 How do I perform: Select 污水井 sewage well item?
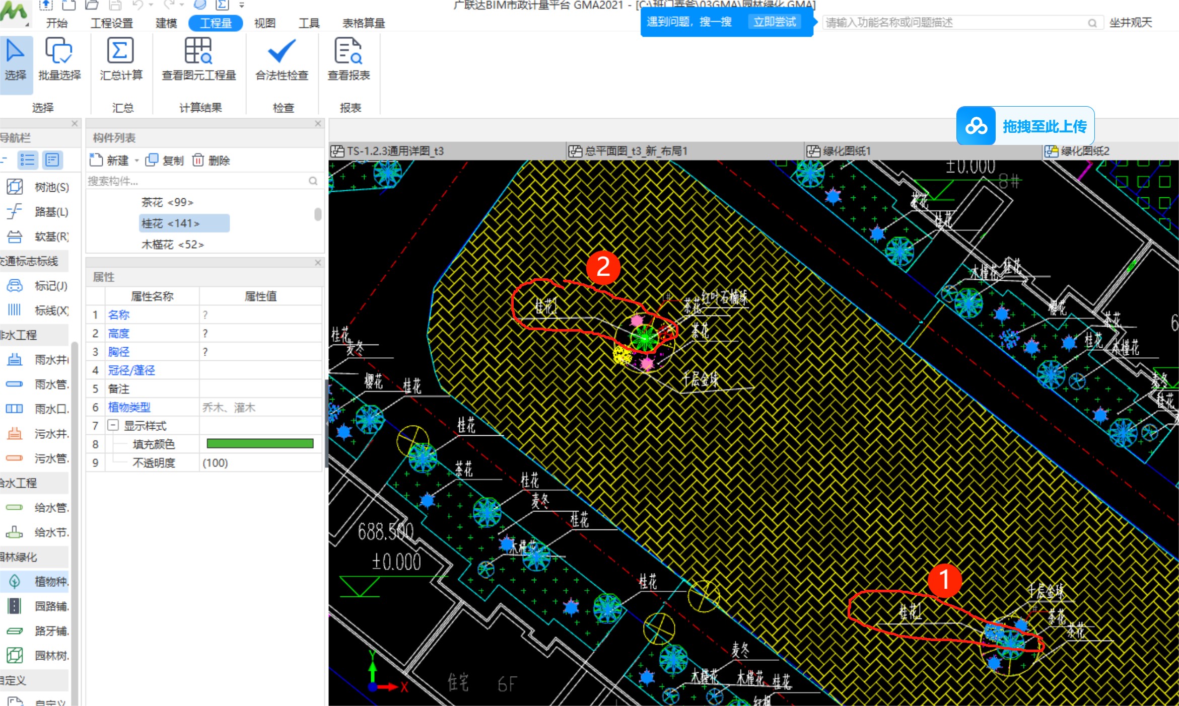tap(38, 433)
